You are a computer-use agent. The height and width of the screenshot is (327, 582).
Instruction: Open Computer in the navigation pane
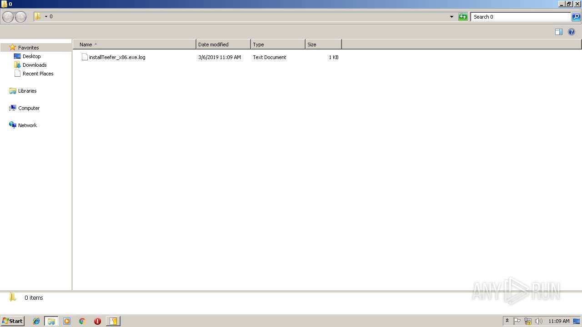point(29,108)
